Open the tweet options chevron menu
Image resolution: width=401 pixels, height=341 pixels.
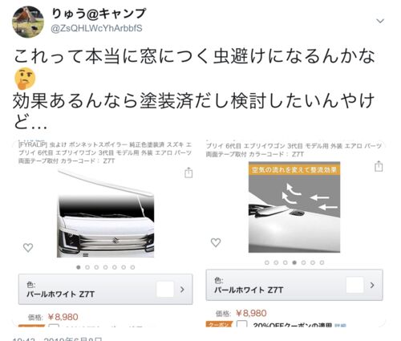click(x=380, y=21)
